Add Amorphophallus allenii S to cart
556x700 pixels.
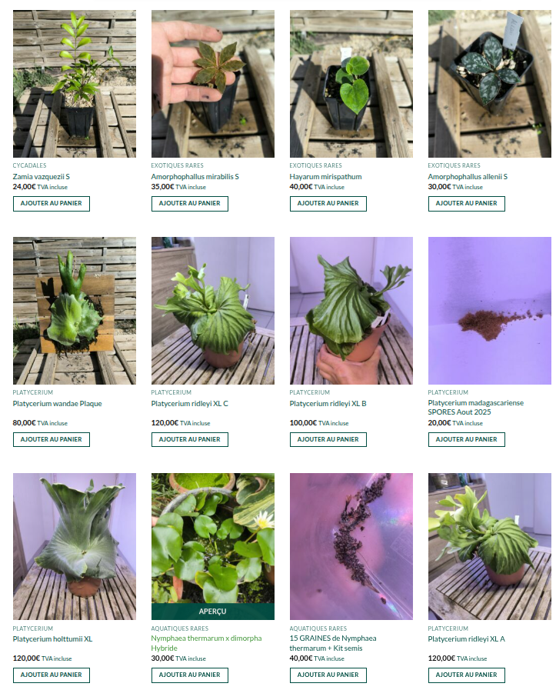tap(466, 204)
